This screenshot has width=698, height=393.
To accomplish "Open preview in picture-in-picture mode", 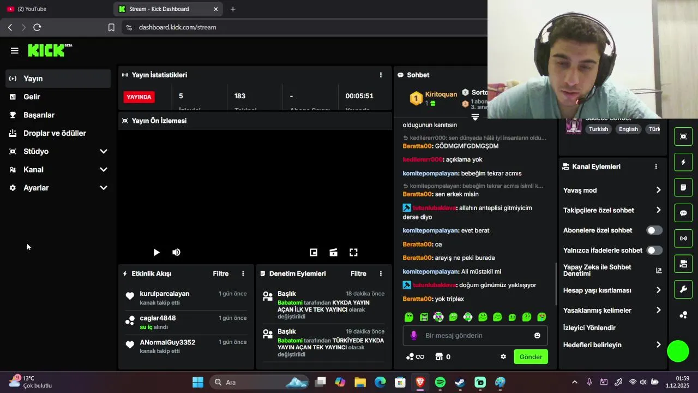I will pyautogui.click(x=314, y=252).
